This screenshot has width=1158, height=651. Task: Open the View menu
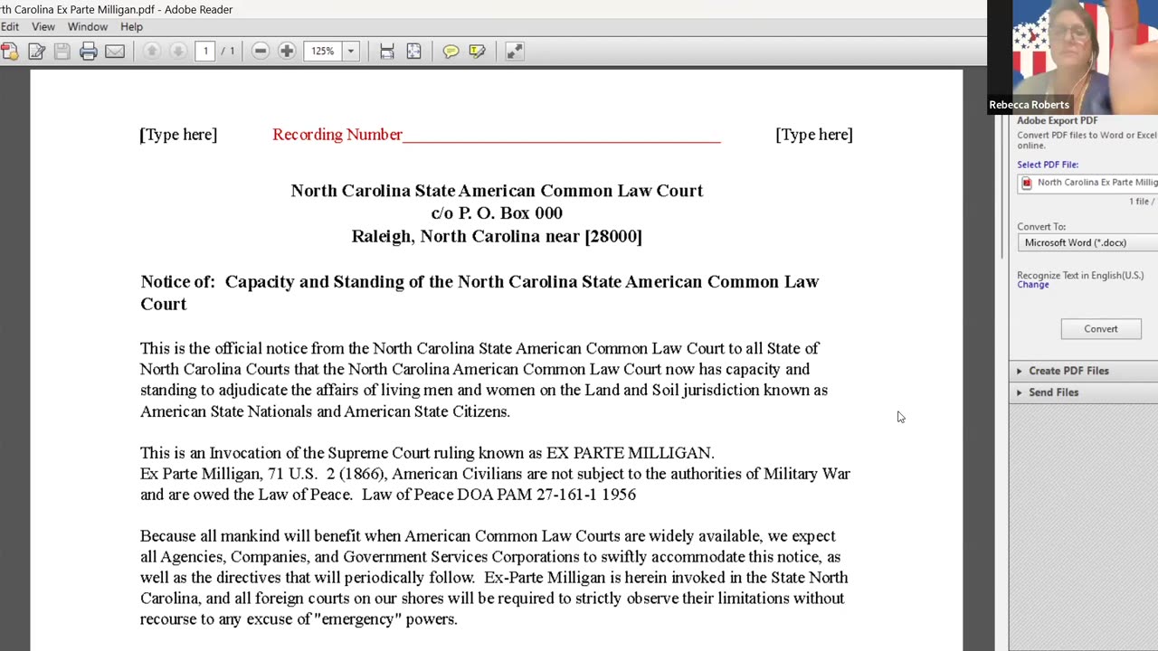click(43, 27)
